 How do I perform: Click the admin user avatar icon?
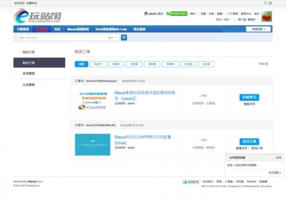pos(146,14)
